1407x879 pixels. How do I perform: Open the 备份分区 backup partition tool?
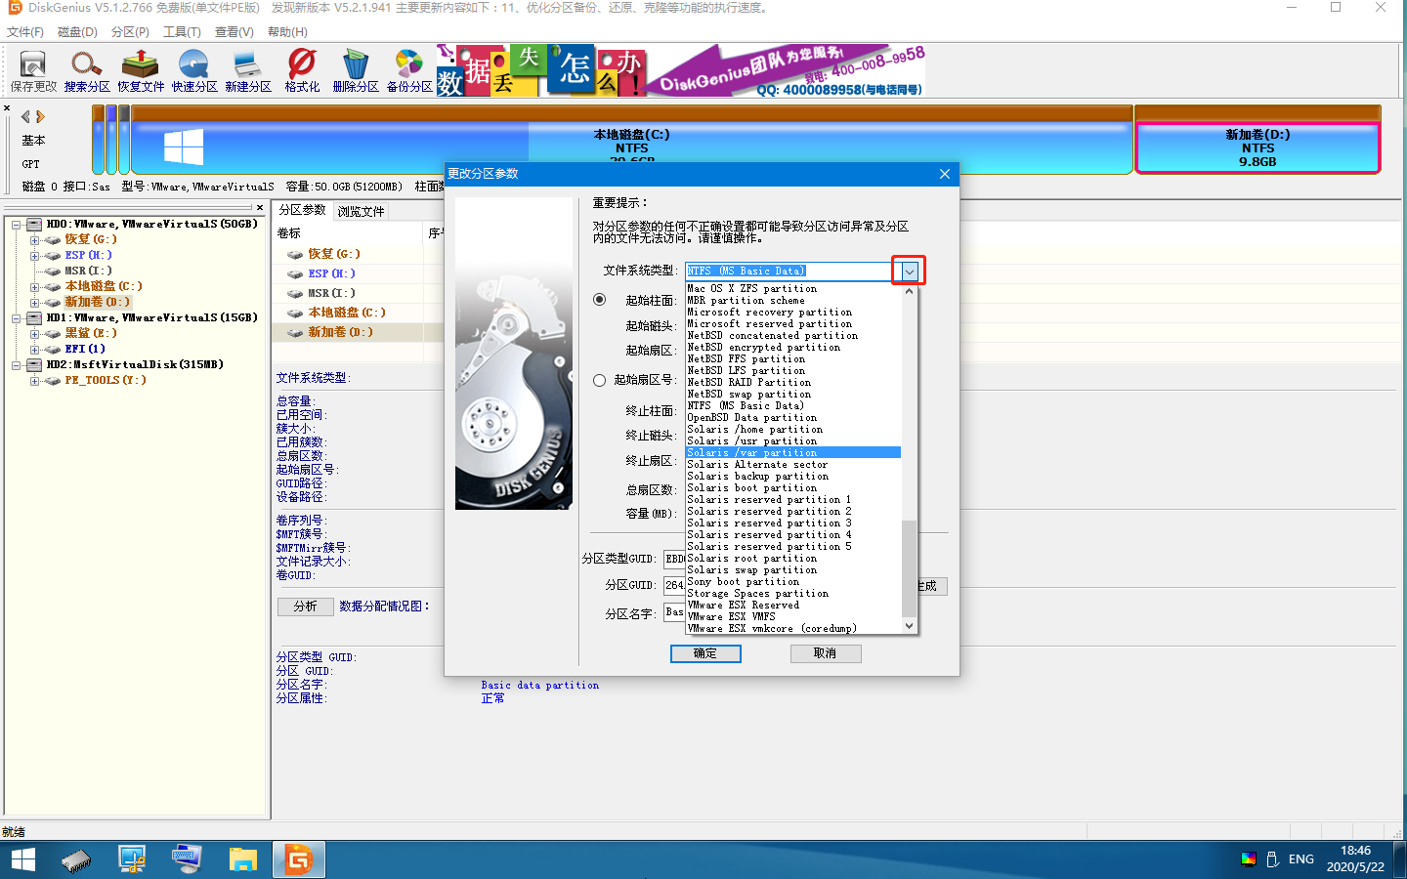tap(409, 71)
